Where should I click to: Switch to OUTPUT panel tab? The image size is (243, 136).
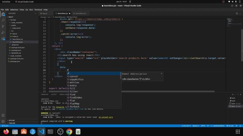54,94
